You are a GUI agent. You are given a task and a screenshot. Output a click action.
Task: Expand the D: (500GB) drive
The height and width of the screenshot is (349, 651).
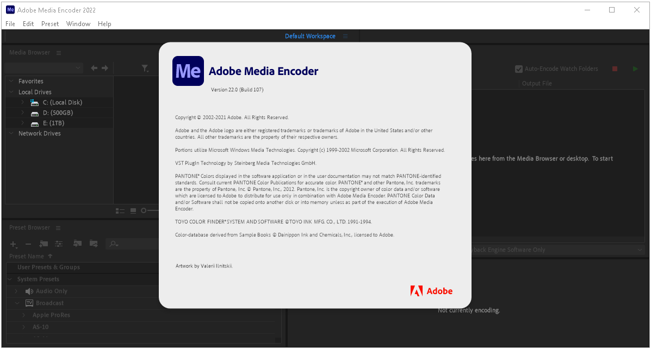[23, 113]
